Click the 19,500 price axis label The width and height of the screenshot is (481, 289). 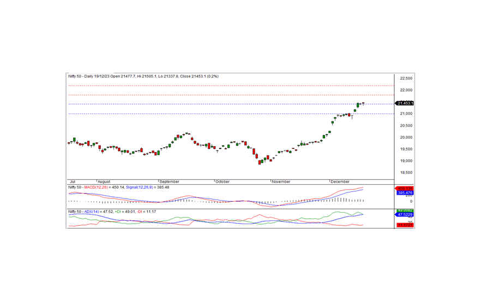click(x=406, y=149)
